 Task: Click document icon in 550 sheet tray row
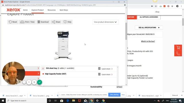99,69
